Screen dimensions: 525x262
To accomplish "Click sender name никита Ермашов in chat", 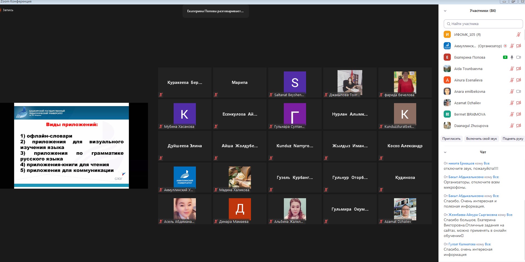I will [x=461, y=163].
